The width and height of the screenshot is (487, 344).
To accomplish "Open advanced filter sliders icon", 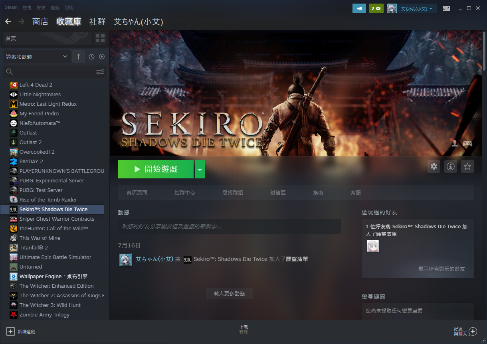I will [100, 72].
